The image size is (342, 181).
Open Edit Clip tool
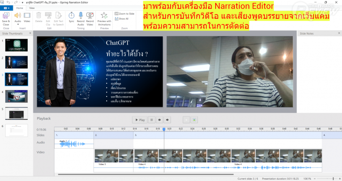(x=48, y=15)
